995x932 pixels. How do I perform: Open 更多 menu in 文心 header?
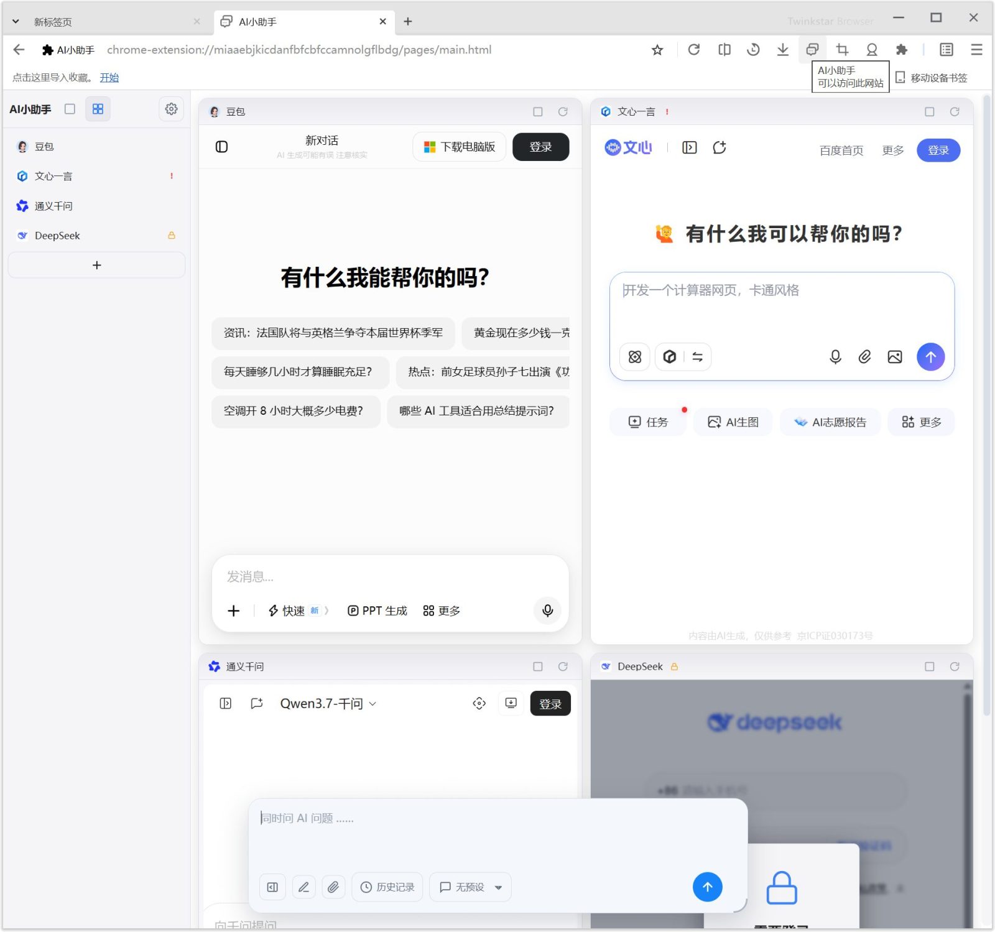(893, 150)
